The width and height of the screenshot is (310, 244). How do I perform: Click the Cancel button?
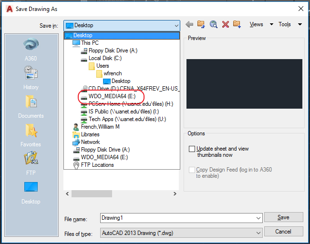(283, 231)
